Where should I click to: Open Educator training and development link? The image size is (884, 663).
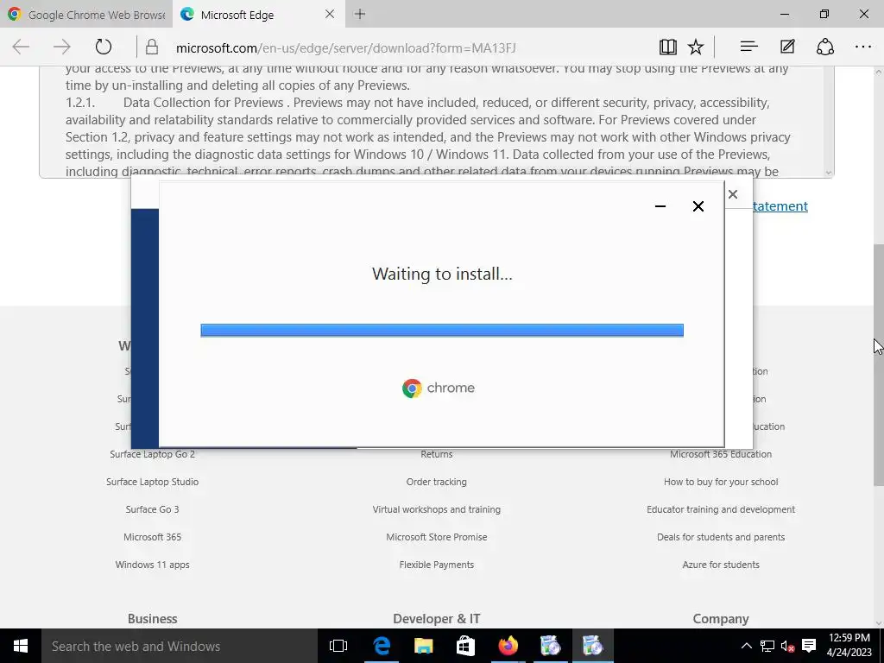(721, 509)
